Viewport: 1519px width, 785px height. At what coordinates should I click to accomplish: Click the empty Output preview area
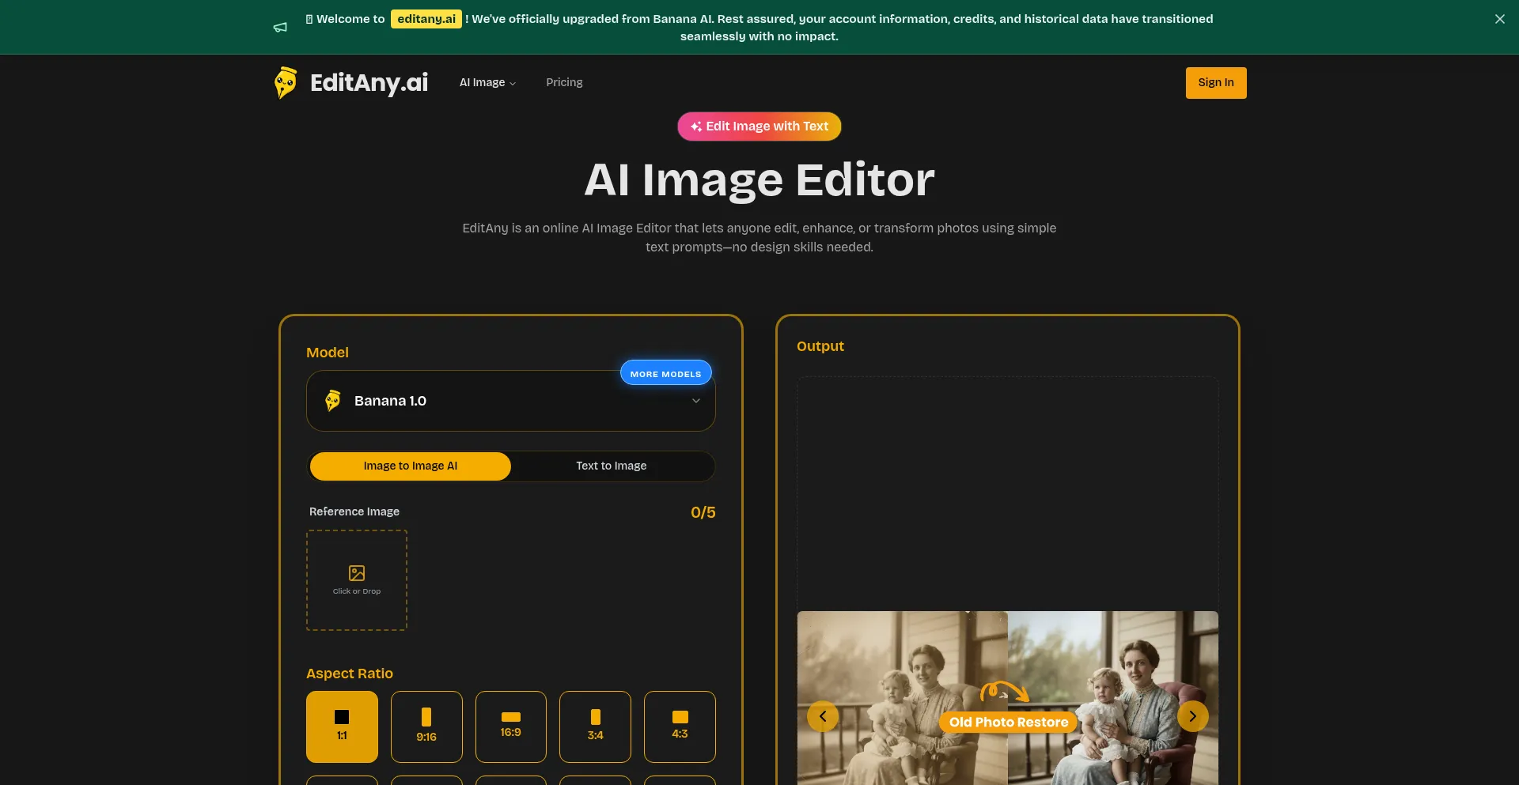tap(1008, 493)
